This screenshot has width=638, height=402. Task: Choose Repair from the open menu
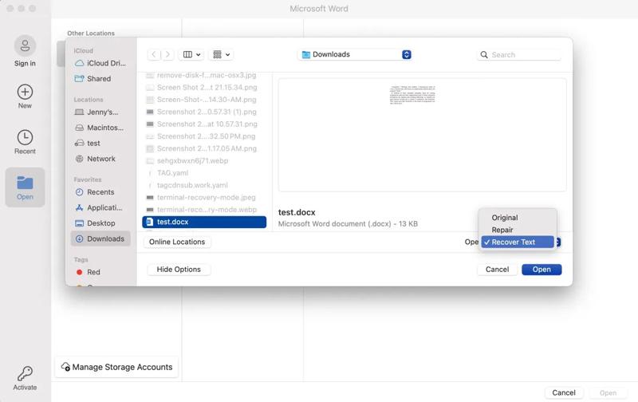pyautogui.click(x=518, y=230)
